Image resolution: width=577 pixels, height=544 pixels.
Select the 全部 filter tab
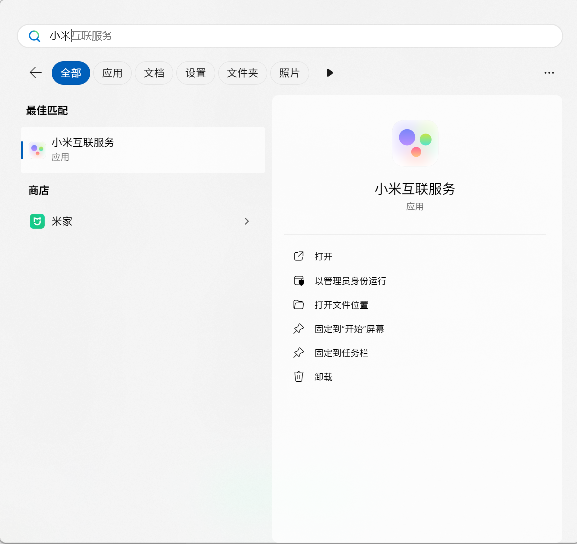point(71,73)
